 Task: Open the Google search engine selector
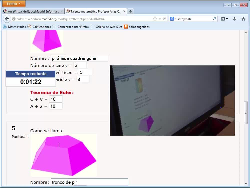[x=173, y=19]
